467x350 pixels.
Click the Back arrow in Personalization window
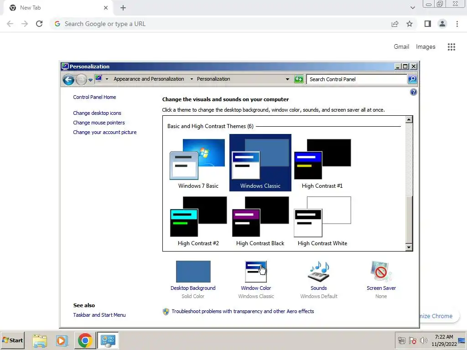(68, 79)
